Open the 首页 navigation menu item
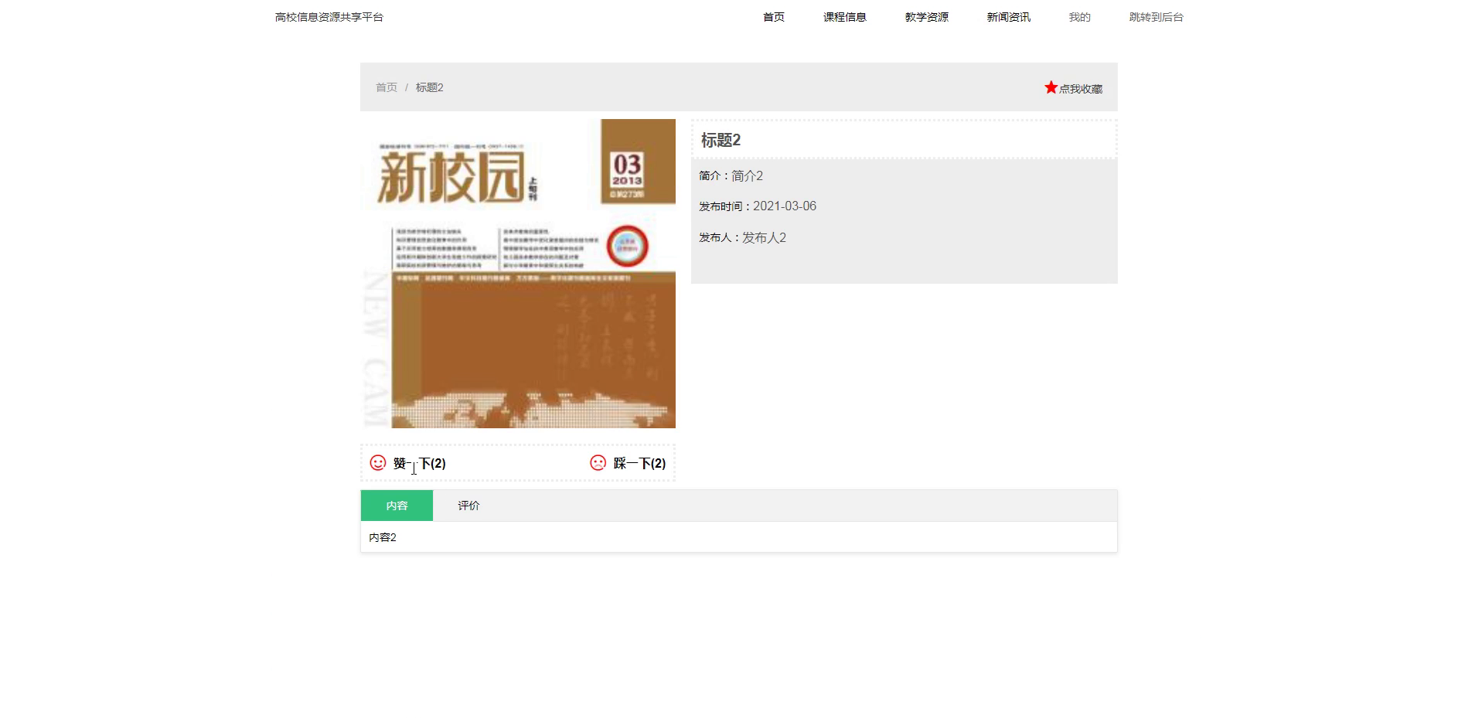 point(773,17)
